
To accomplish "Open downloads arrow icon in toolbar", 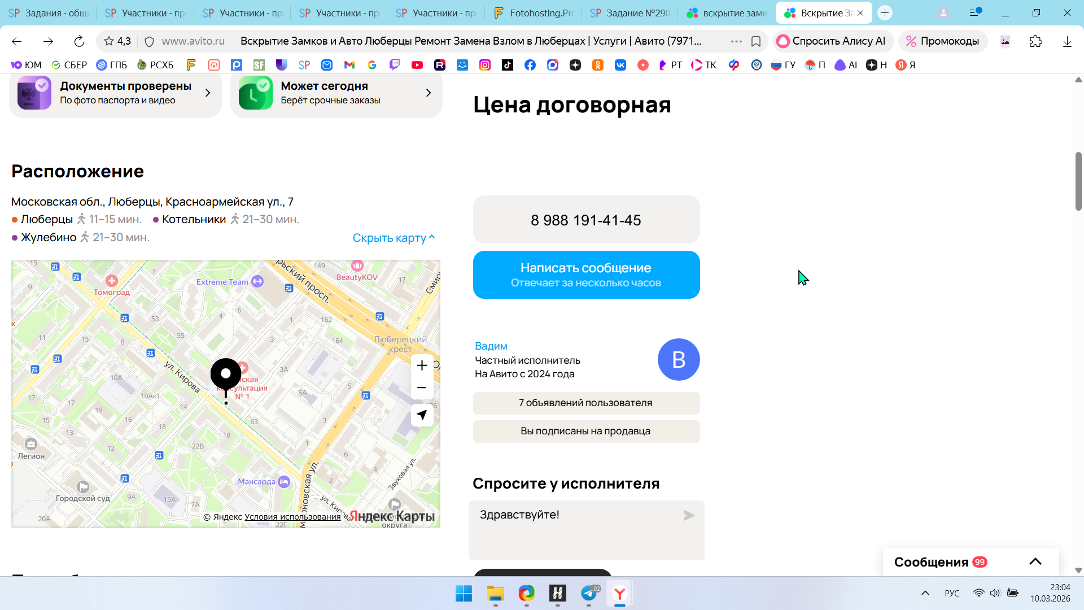I will pyautogui.click(x=1066, y=41).
